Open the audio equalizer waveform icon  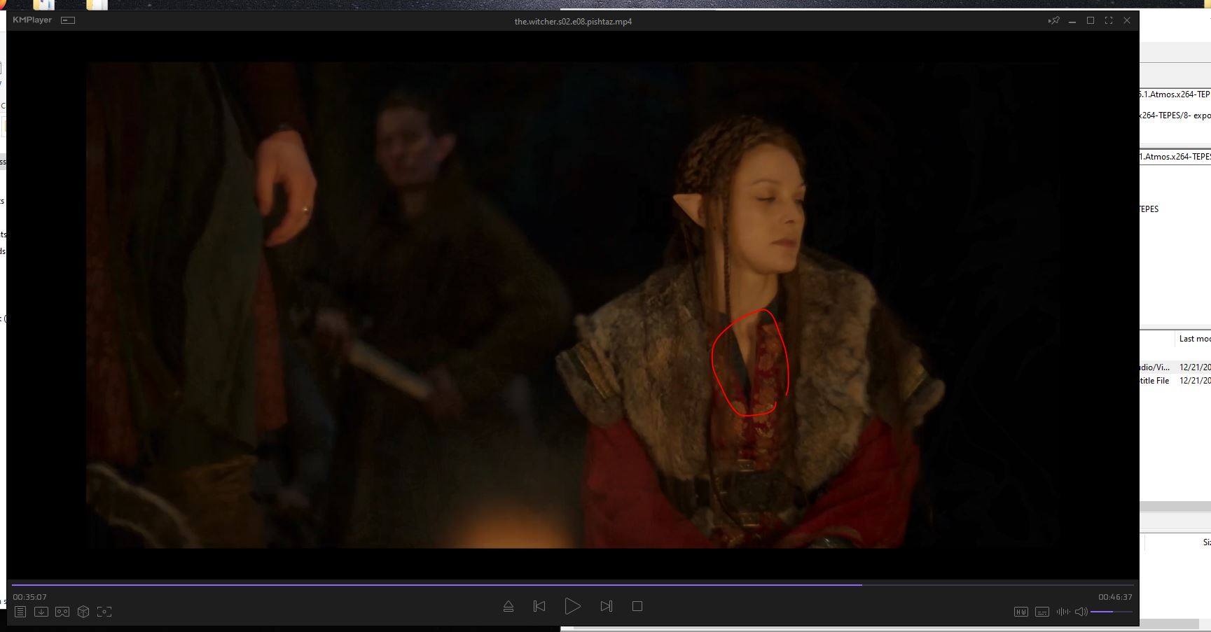[x=1063, y=612]
